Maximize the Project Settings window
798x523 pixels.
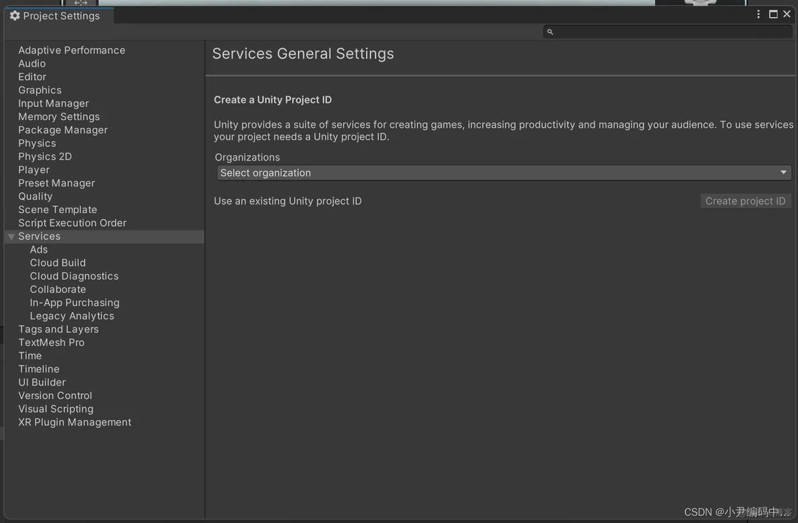773,14
